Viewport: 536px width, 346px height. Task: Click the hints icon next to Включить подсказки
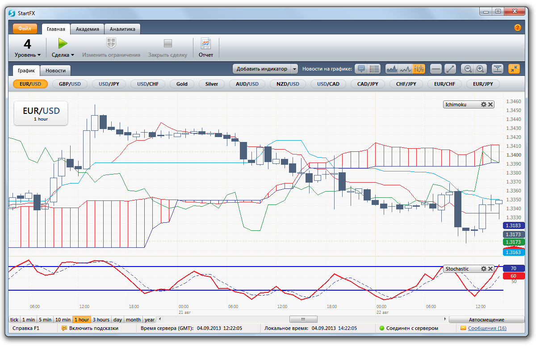tap(64, 328)
